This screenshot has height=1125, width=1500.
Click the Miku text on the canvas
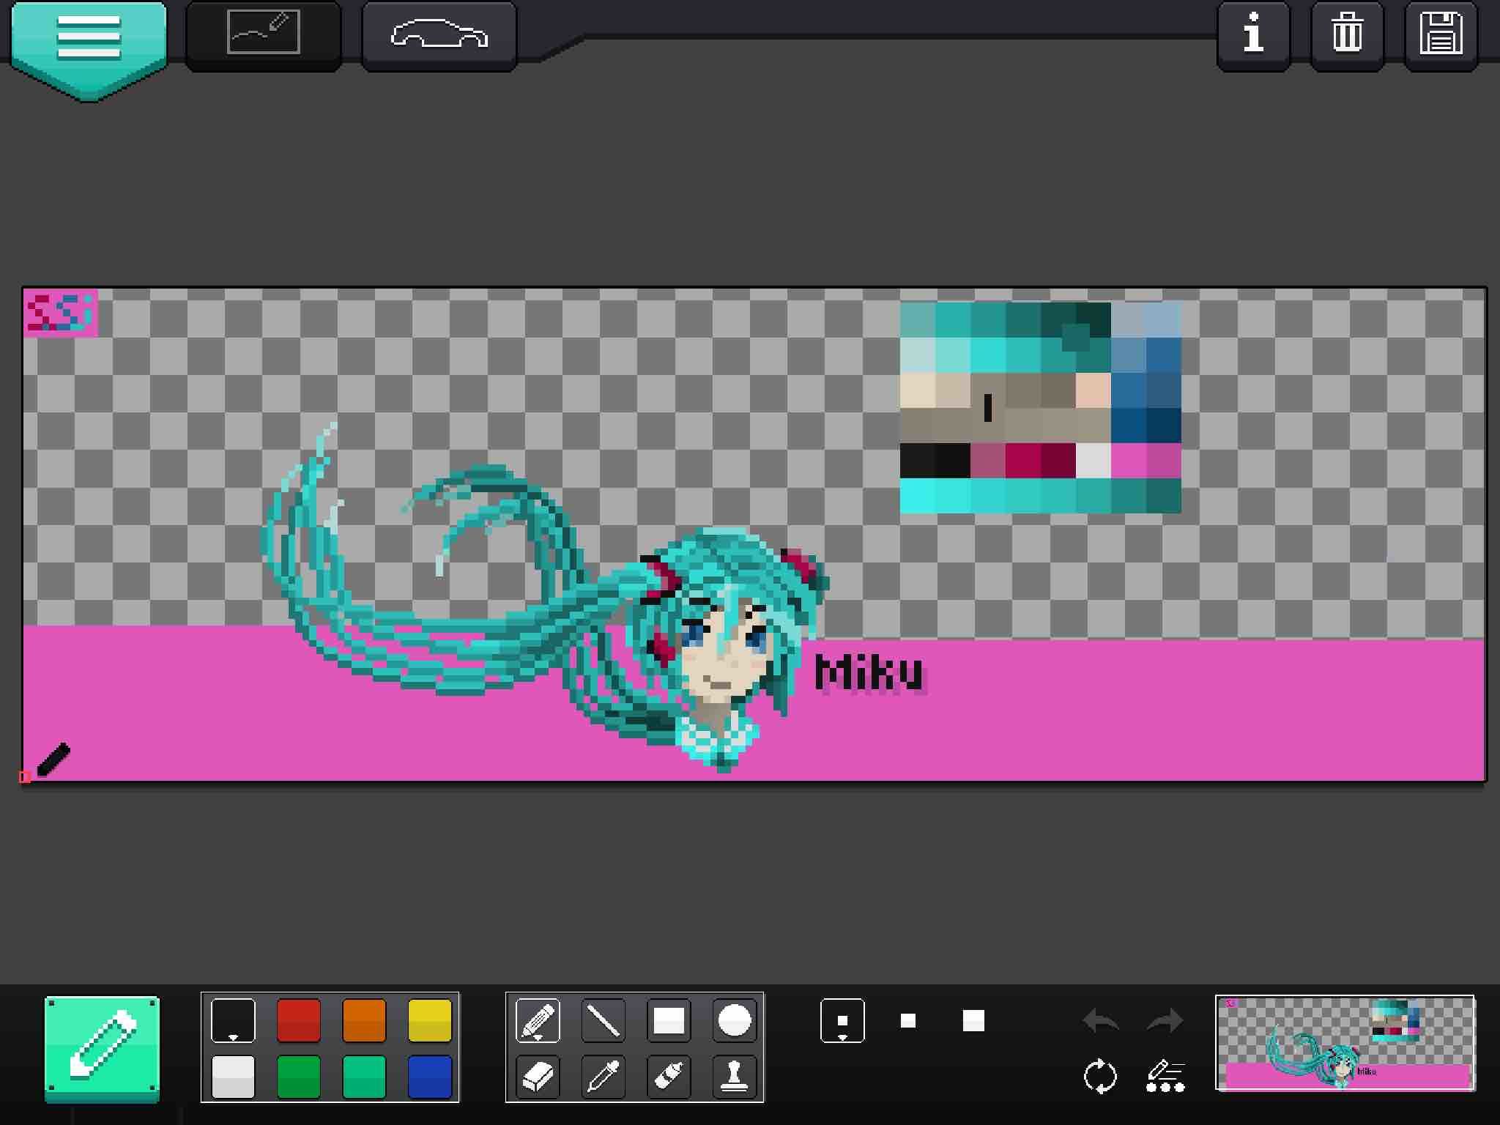[869, 673]
